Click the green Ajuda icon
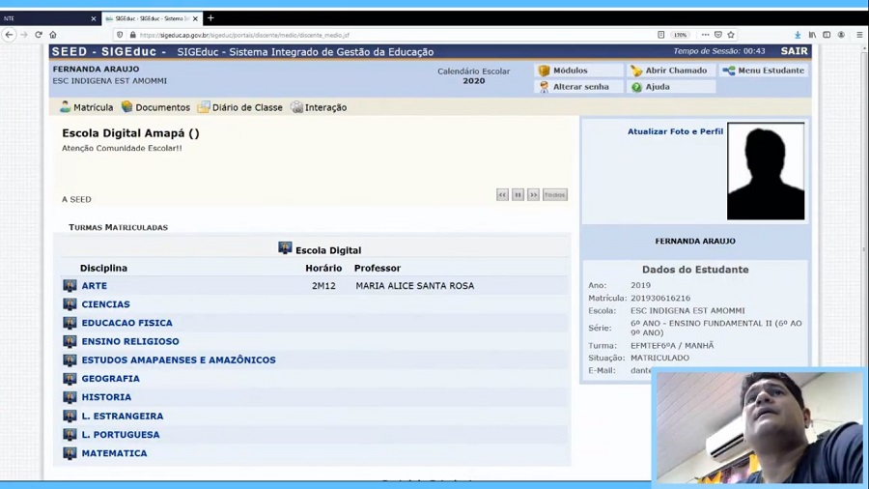The image size is (869, 489). pyautogui.click(x=636, y=87)
